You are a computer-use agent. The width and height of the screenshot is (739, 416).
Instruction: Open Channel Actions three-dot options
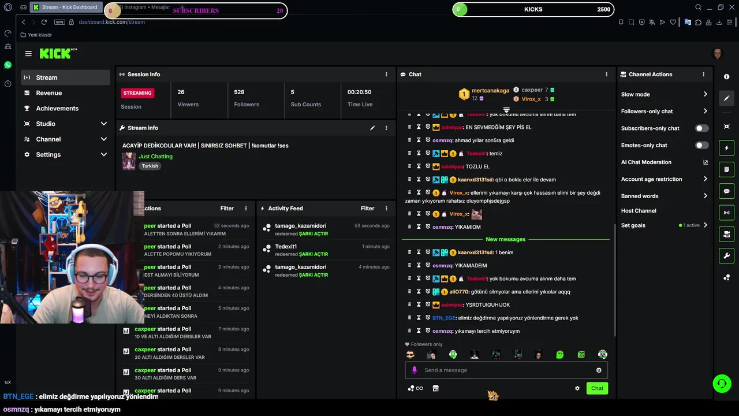[703, 74]
